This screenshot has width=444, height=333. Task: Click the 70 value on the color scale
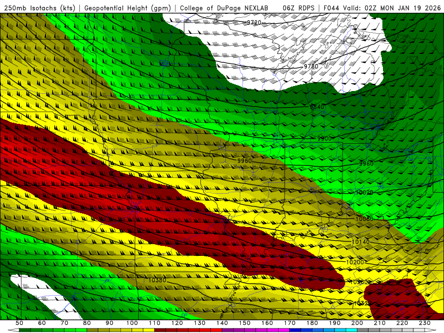pos(64,323)
